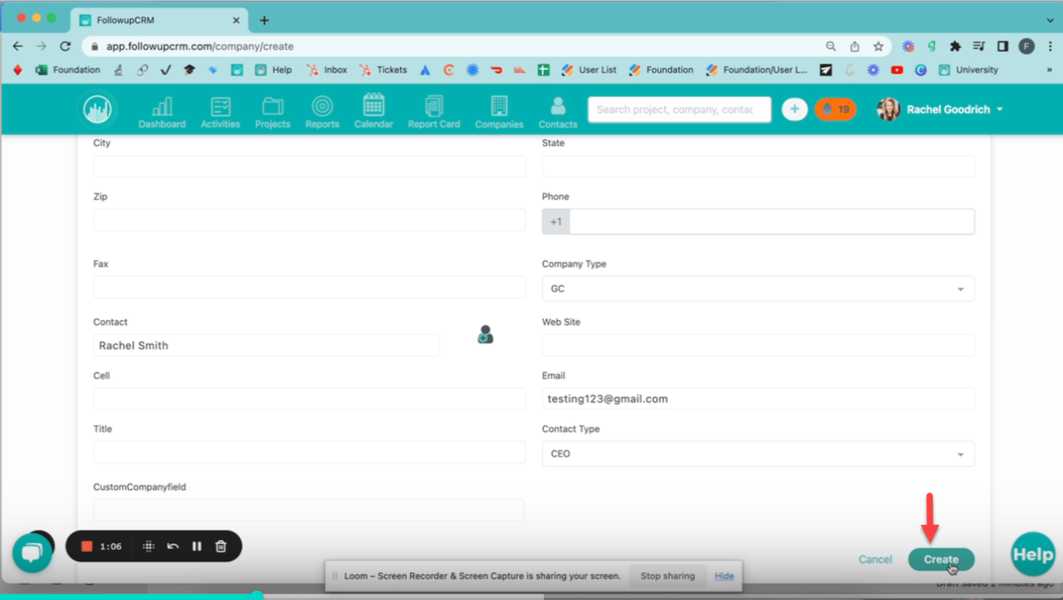Open the Calendar view
Image resolution: width=1063 pixels, height=600 pixels.
[x=373, y=112]
